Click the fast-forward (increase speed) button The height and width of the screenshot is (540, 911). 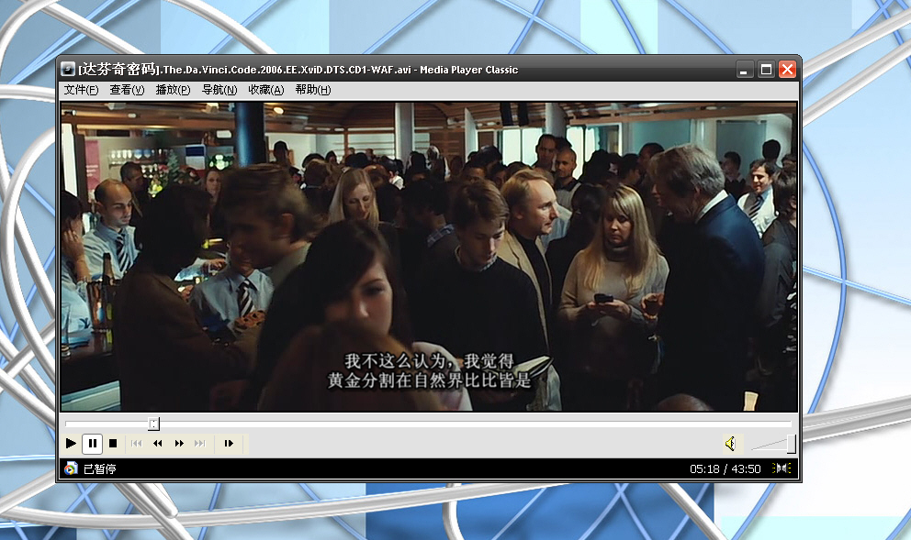tap(179, 444)
